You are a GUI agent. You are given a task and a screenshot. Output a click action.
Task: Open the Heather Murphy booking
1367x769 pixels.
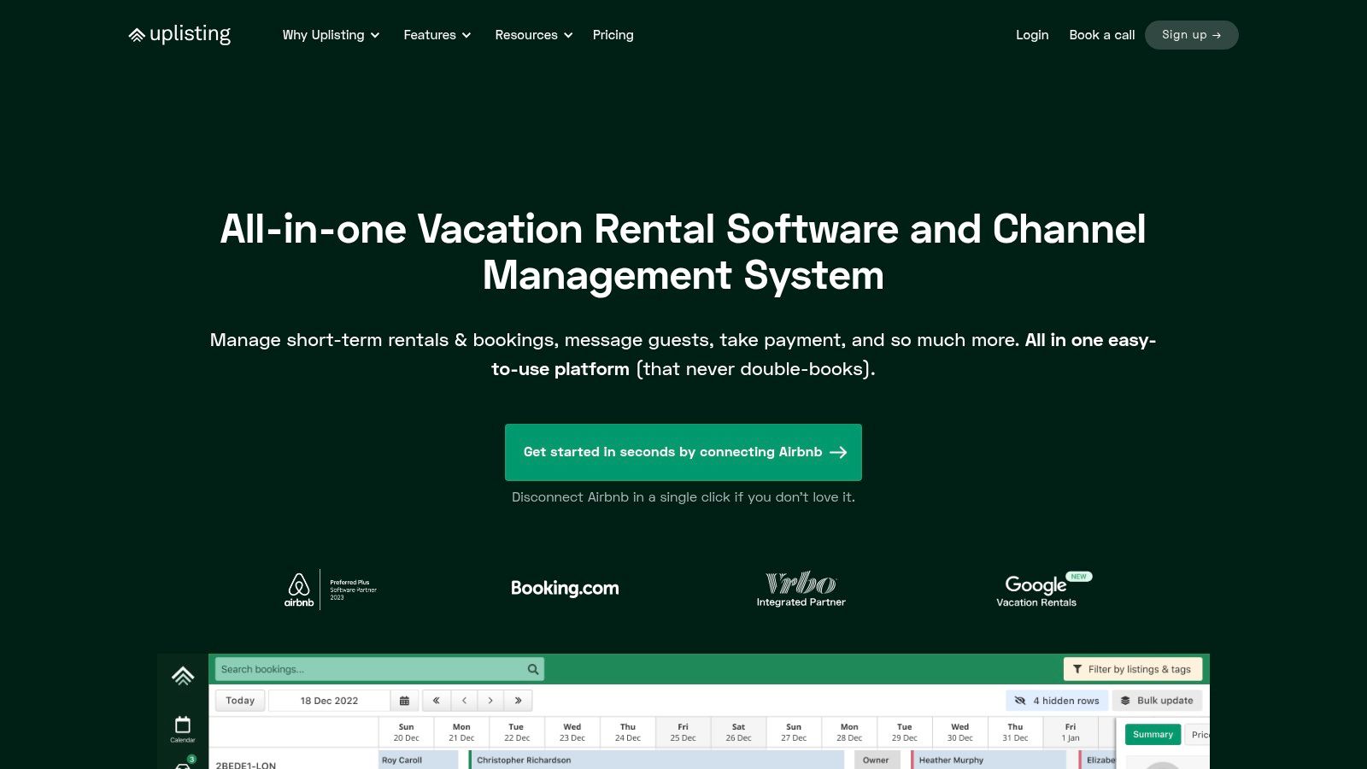point(989,760)
